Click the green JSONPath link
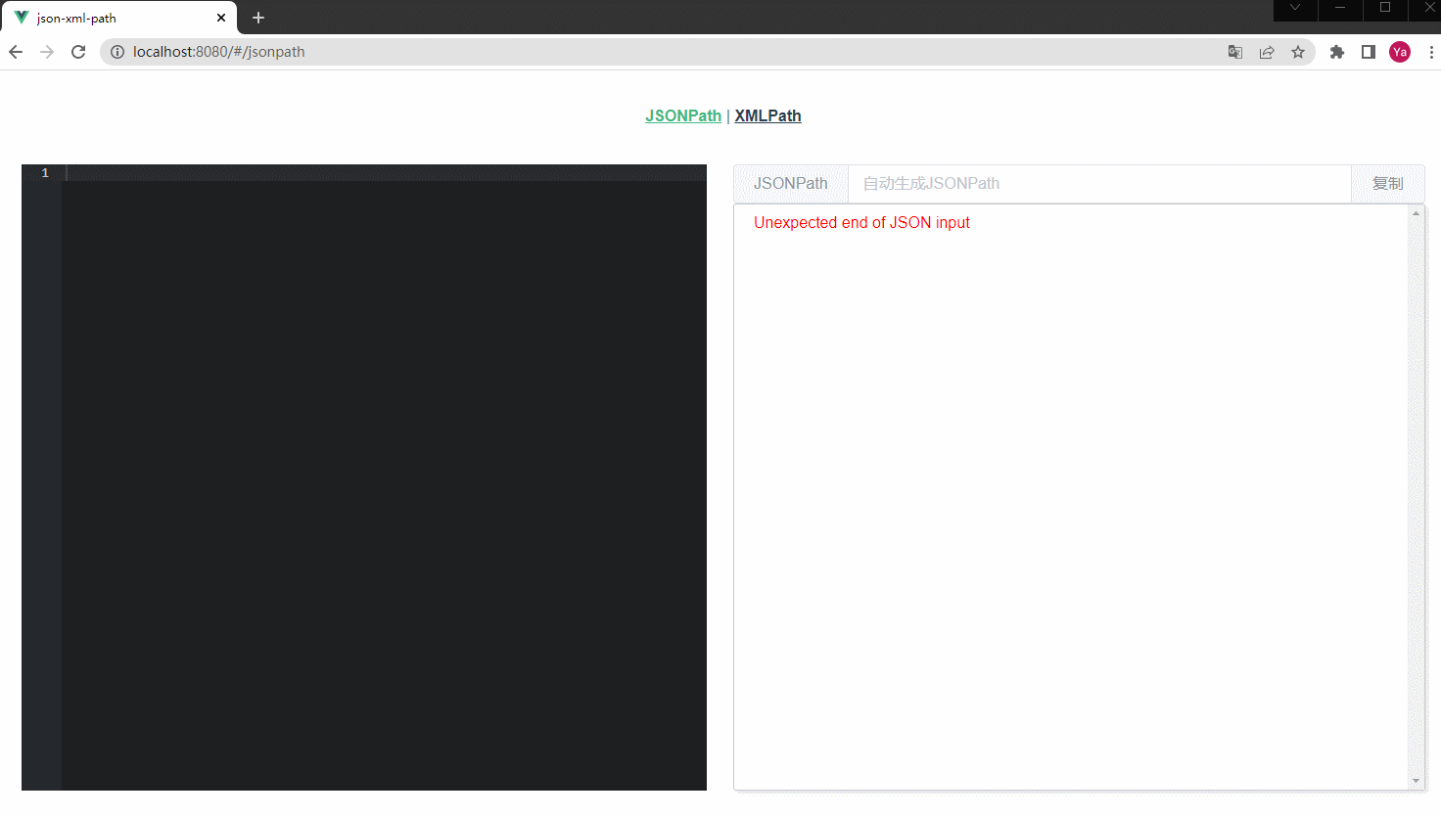The image size is (1441, 817). coord(682,115)
